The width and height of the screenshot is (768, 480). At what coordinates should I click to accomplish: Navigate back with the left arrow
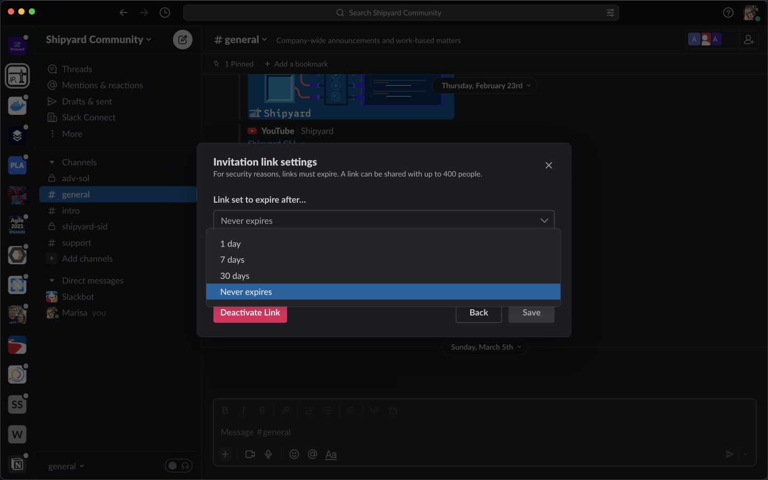pos(123,13)
